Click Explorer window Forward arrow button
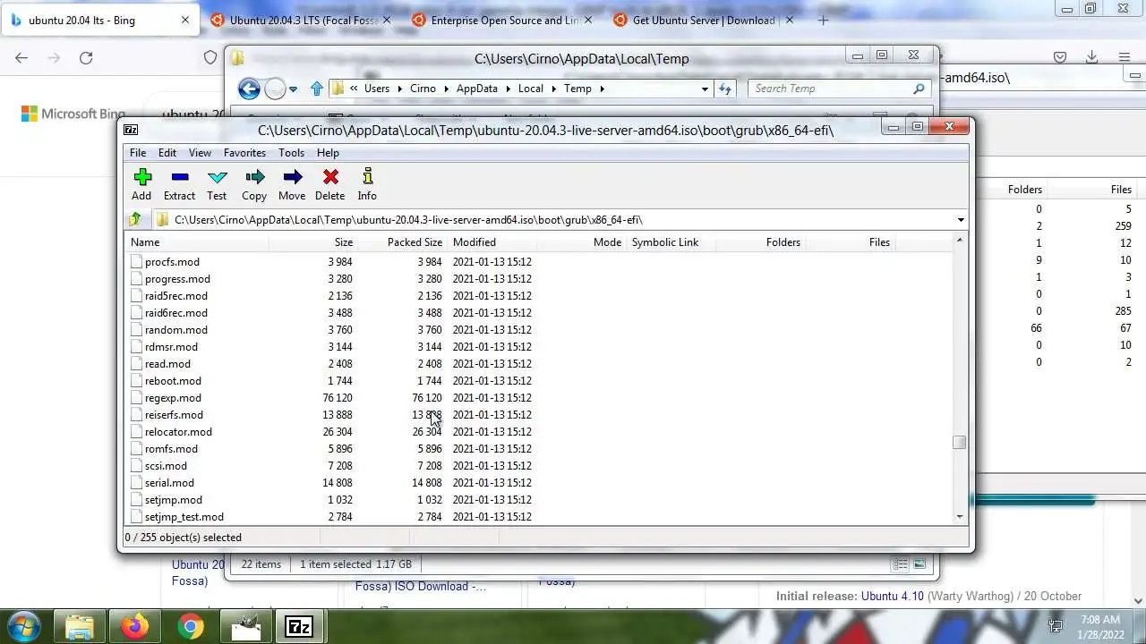This screenshot has width=1146, height=644. point(275,89)
